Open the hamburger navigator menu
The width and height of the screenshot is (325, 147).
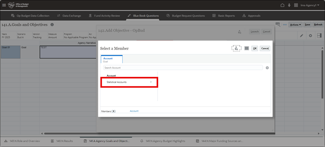(4, 5)
